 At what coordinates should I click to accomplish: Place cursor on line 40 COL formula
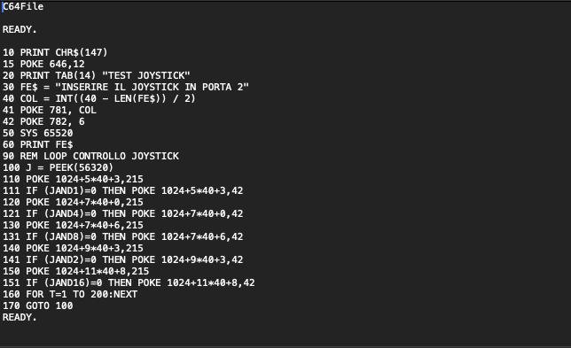click(x=99, y=98)
